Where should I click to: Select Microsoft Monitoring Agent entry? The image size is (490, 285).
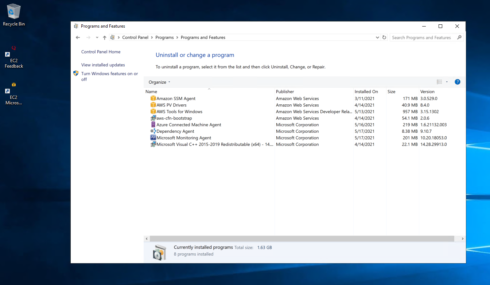pyautogui.click(x=184, y=138)
